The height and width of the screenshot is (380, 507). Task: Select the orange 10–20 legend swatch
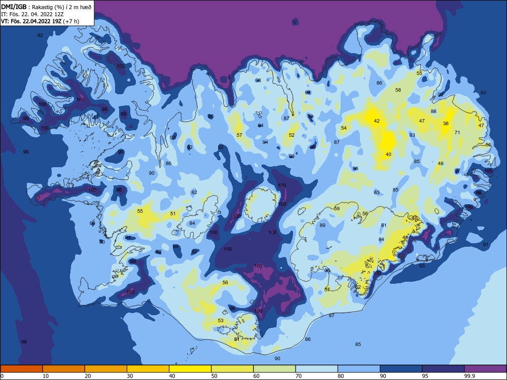pos(64,369)
